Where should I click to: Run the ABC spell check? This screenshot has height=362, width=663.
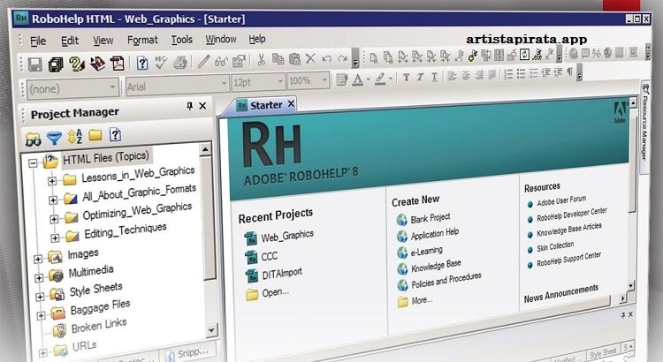point(161,62)
